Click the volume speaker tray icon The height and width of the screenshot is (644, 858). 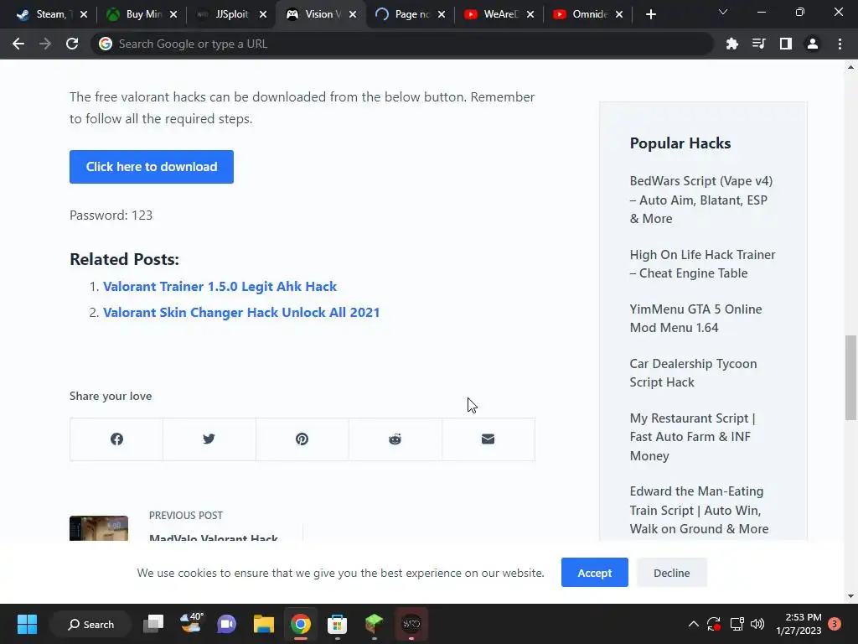click(x=757, y=624)
